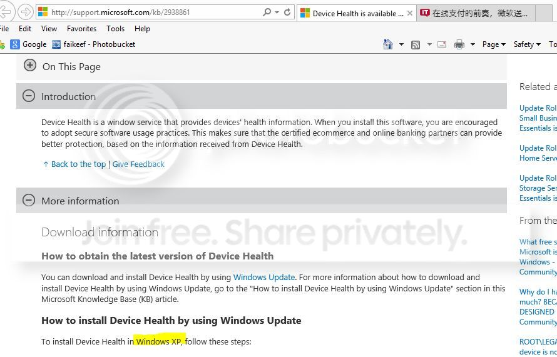Open faikeef - Photobucket bookmark
The image size is (557, 357).
tap(94, 44)
